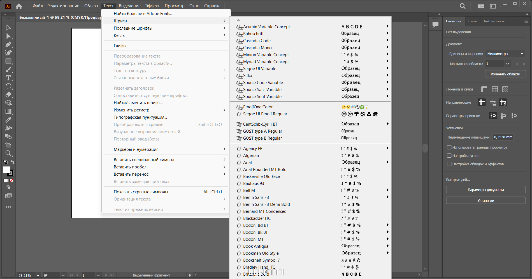
Task: Switch to the Слои tab
Action: point(472,21)
